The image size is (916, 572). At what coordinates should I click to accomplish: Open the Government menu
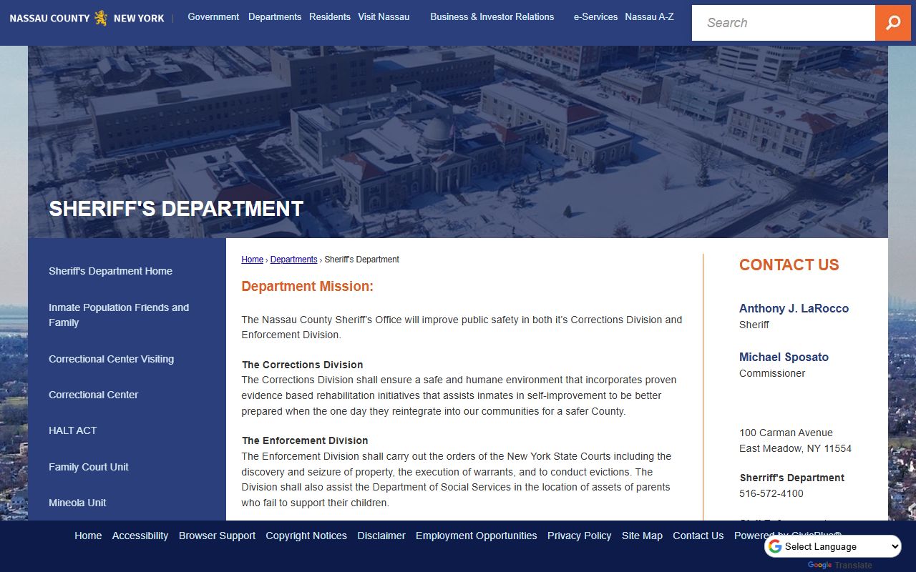tap(213, 16)
